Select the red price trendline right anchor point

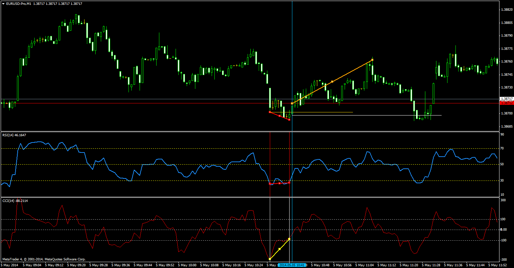289,119
